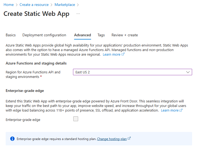
Task: Click the blue info icon in the banner
Action: [x=12, y=139]
